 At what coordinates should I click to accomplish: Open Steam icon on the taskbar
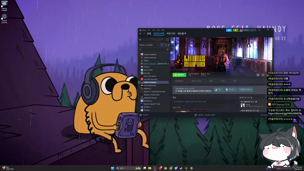[181, 168]
